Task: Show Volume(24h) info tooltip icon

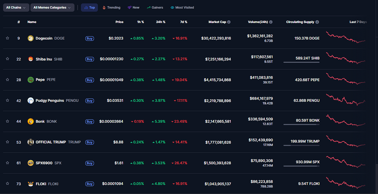Action: click(x=271, y=22)
